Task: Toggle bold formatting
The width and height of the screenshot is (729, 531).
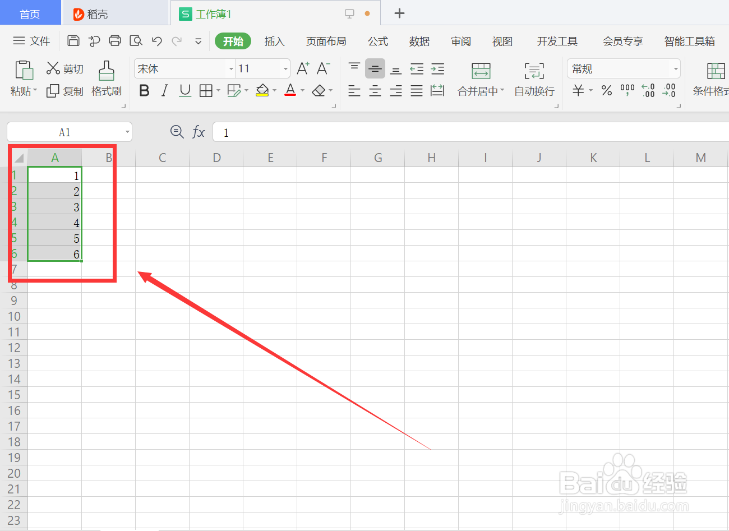Action: tap(144, 91)
